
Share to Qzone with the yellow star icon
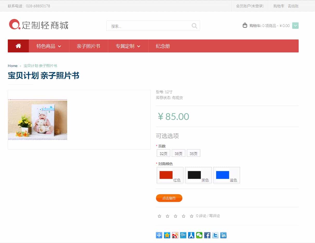167,235
